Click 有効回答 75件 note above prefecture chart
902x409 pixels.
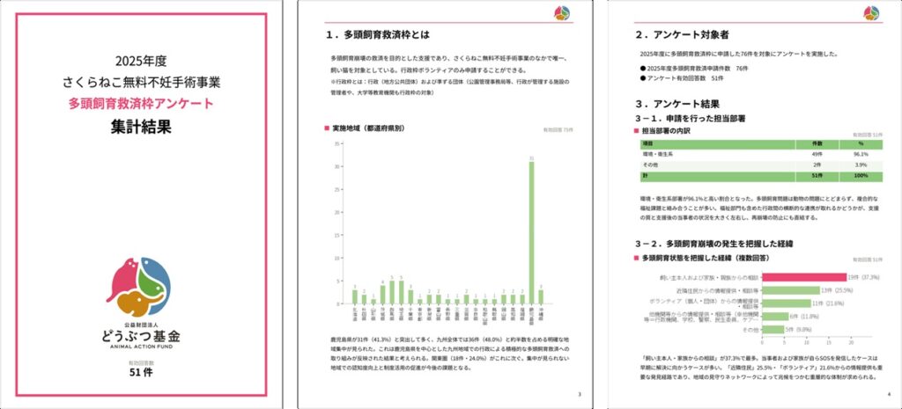coord(558,130)
